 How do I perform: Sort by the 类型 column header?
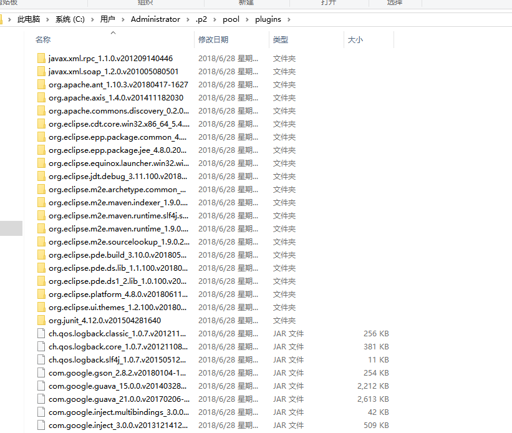pos(280,40)
